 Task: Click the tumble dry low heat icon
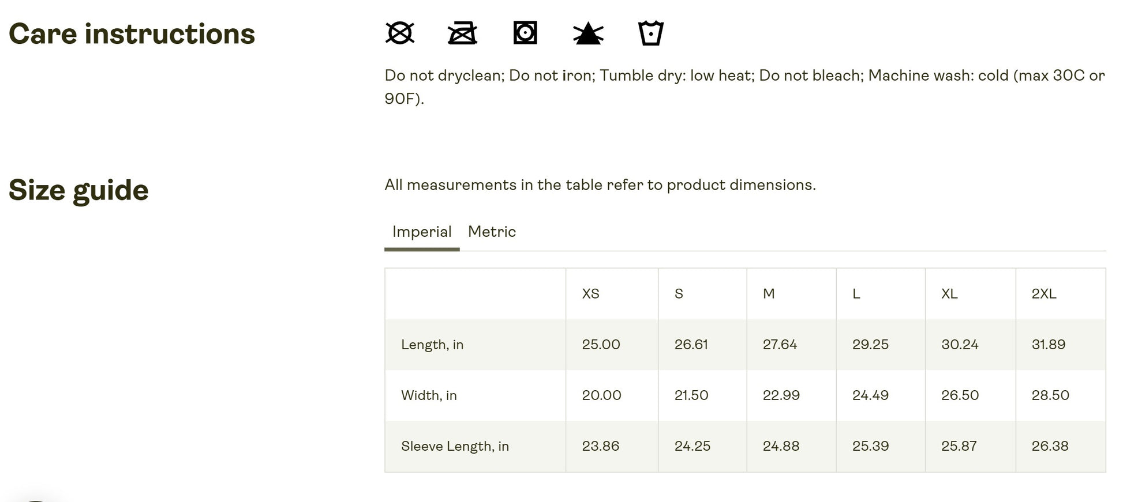pyautogui.click(x=525, y=33)
